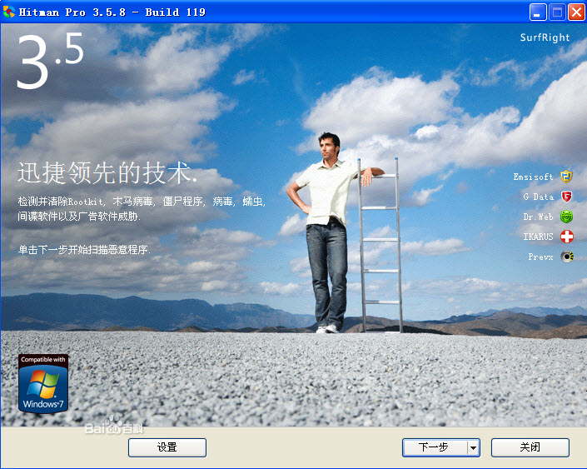Click 下一步 to start scanning

pos(435,447)
